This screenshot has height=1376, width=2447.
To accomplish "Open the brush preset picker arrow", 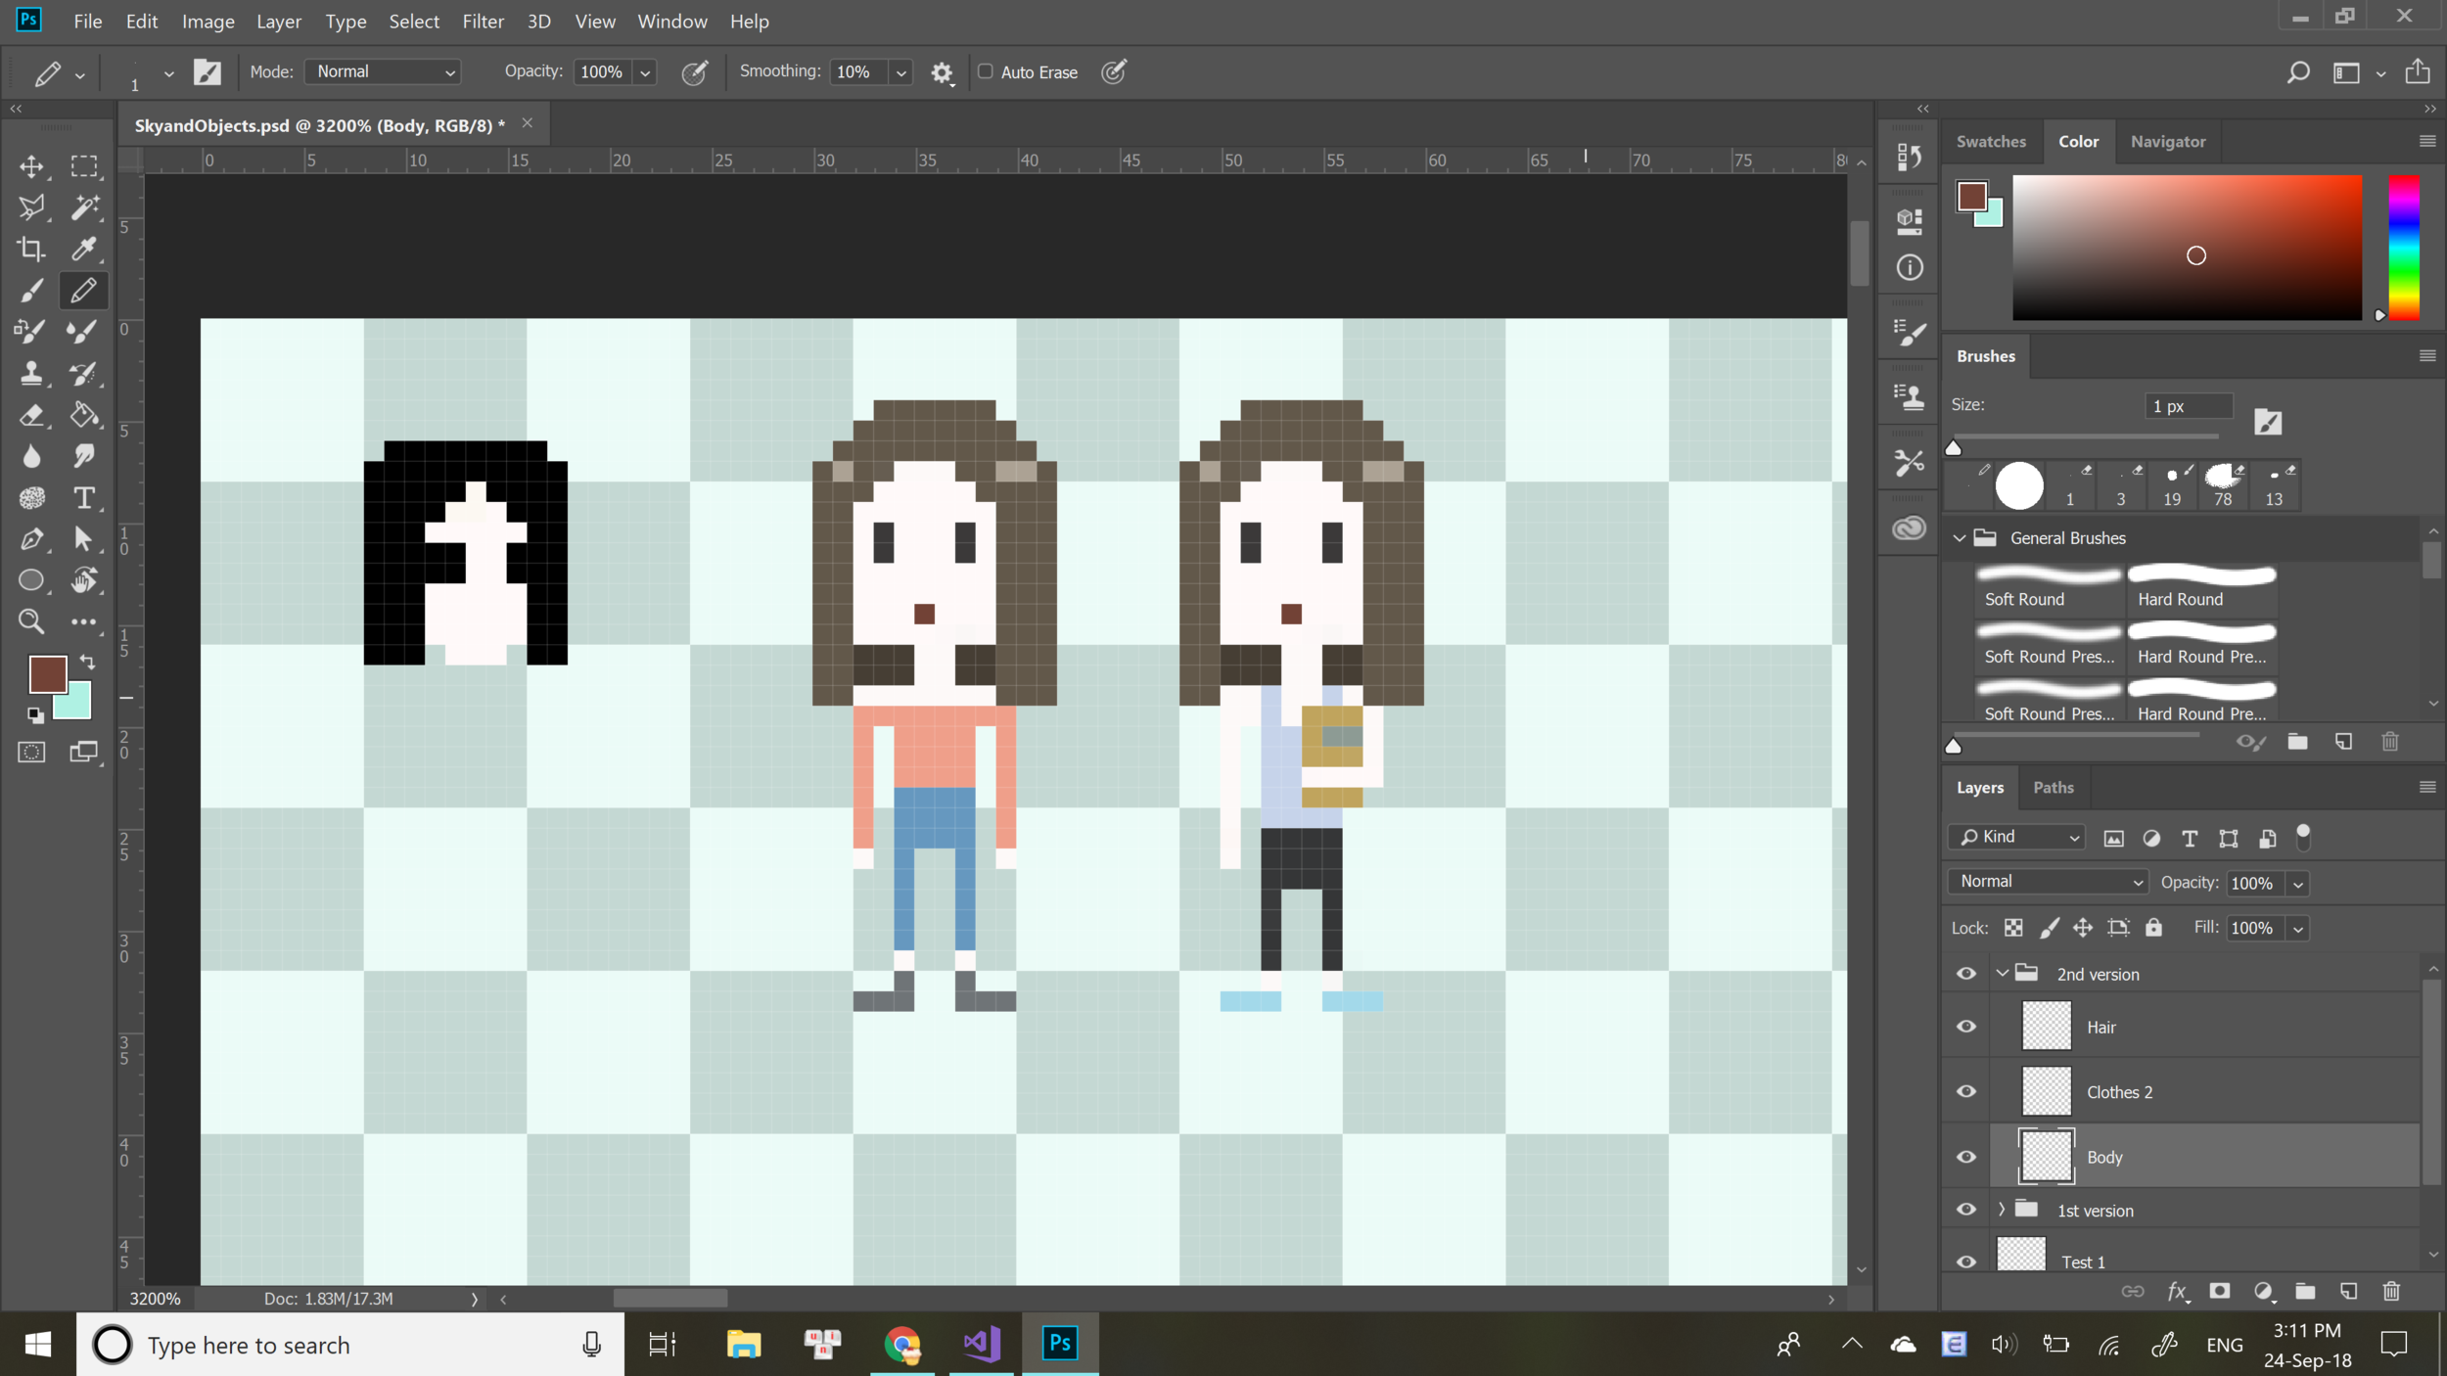I will coord(168,73).
